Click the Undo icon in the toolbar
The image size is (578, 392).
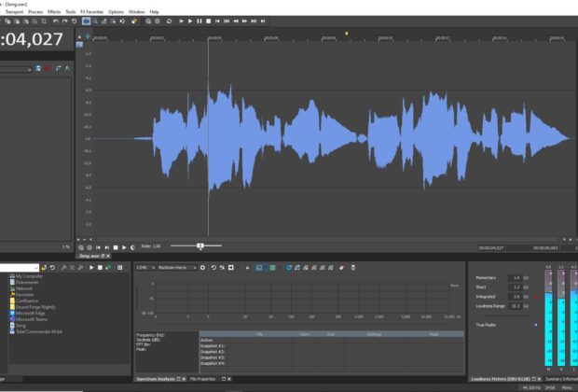[54, 21]
